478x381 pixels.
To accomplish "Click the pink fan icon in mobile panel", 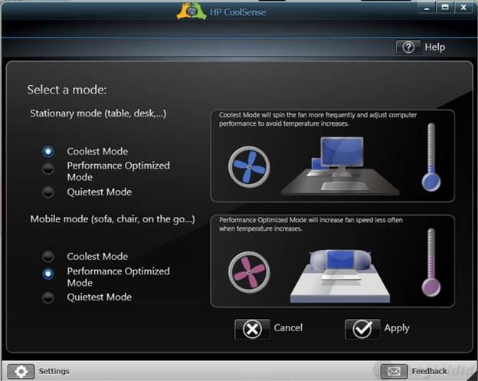I will (249, 272).
